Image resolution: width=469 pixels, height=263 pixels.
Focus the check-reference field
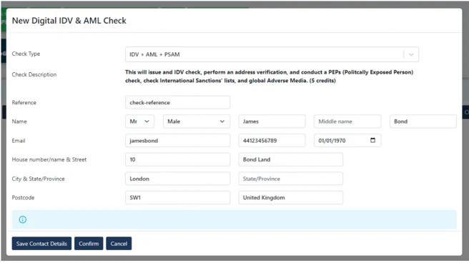click(178, 102)
